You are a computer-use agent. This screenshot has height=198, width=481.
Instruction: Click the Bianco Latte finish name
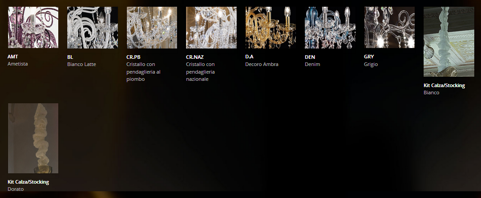point(82,64)
